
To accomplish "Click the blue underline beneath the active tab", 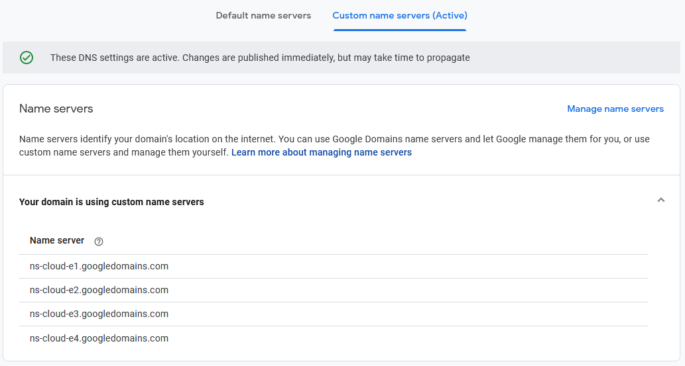I will click(x=399, y=30).
